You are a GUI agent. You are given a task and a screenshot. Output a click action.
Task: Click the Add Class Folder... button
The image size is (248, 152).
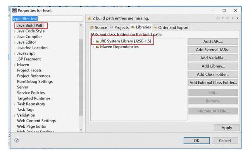213,74
